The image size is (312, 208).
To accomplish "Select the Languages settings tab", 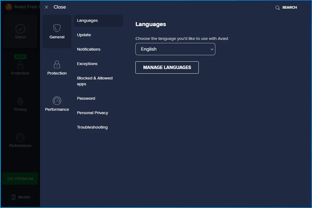I will [98, 21].
